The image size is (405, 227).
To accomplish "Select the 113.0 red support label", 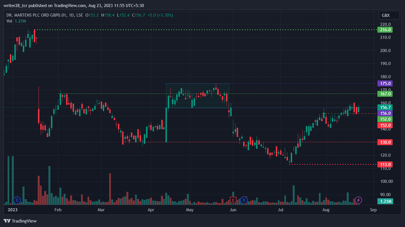I will tap(385, 164).
